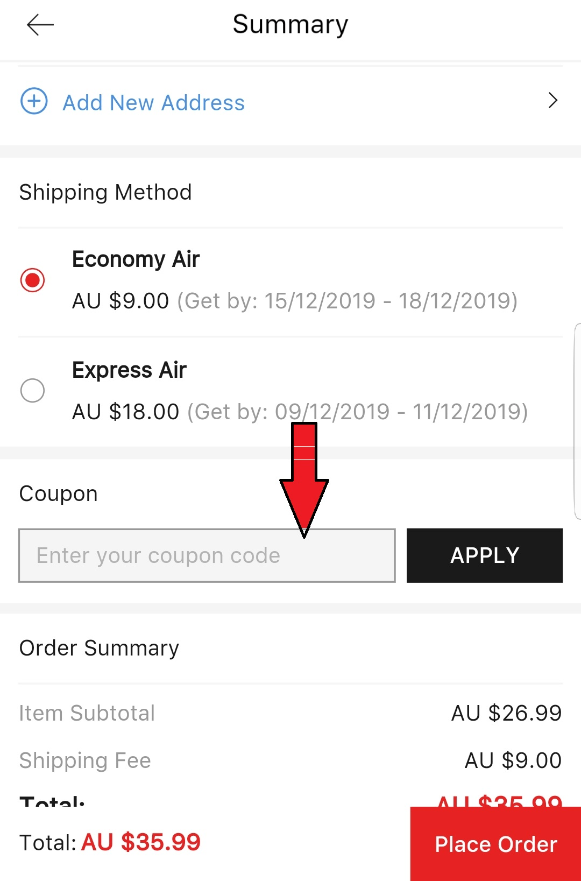Image resolution: width=581 pixels, height=881 pixels.
Task: Click the scrollbar handle on the right edge
Action: point(578,421)
